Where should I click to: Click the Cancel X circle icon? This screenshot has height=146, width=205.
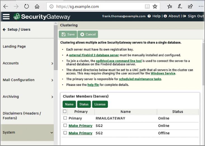pos(82,34)
